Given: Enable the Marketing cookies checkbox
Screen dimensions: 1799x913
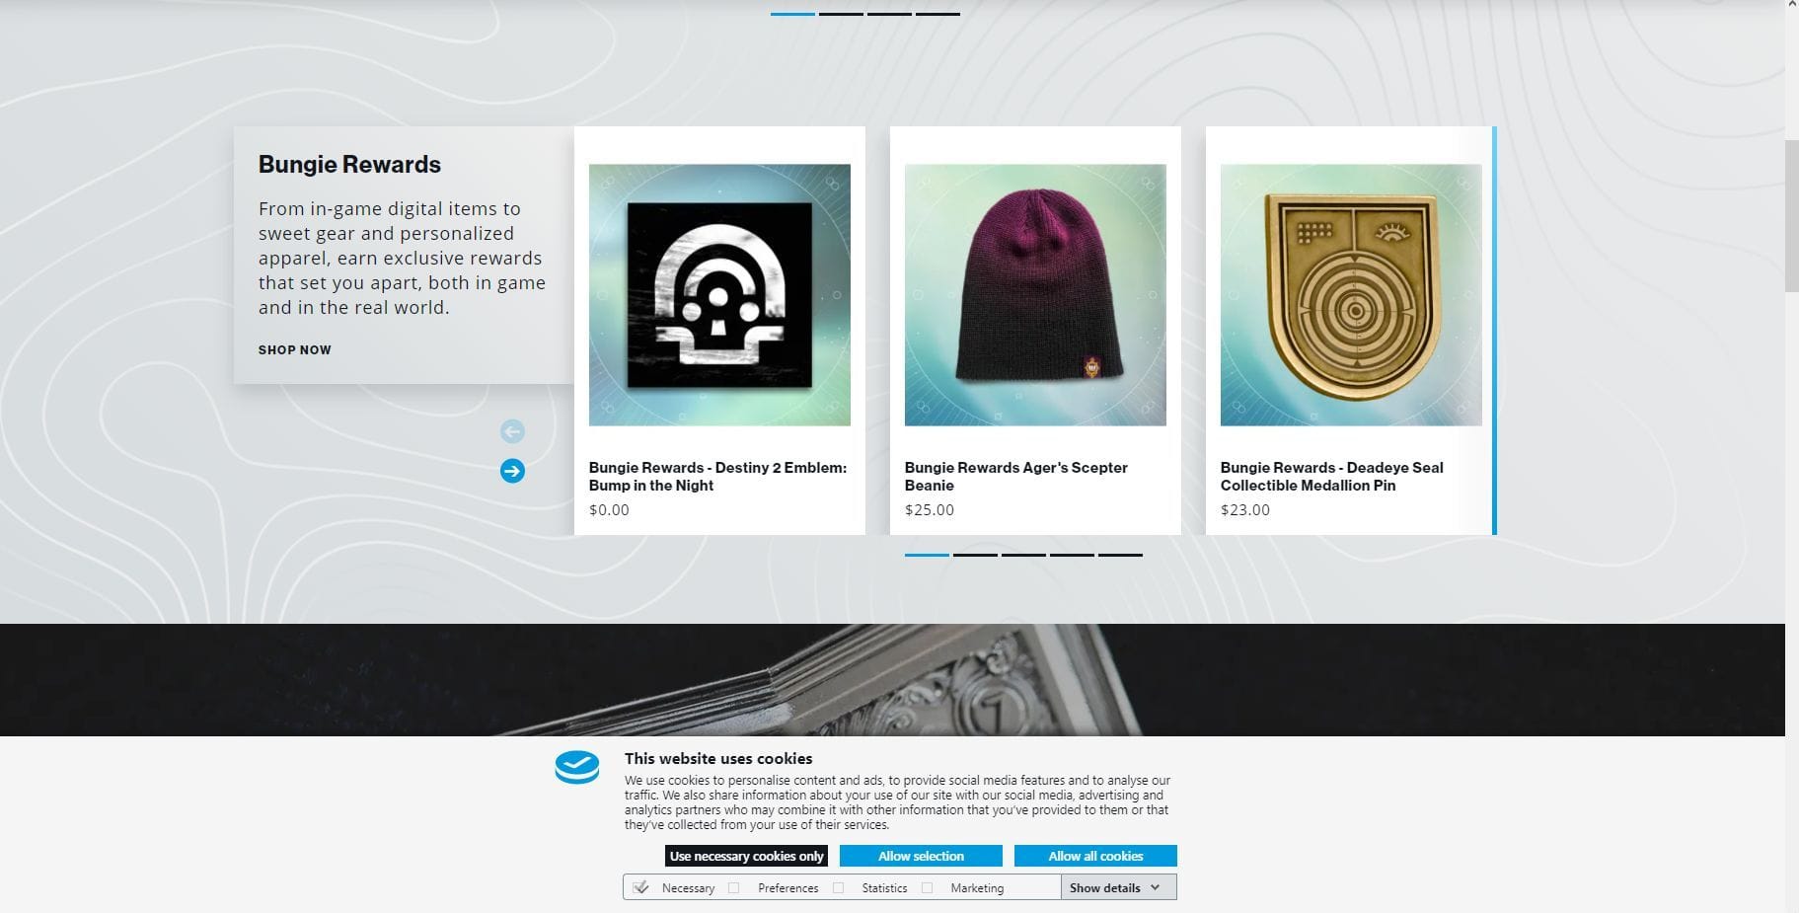Looking at the screenshot, I should point(927,887).
